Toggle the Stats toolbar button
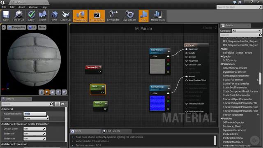This screenshot has width=263, height=148. pyautogui.click(x=143, y=16)
